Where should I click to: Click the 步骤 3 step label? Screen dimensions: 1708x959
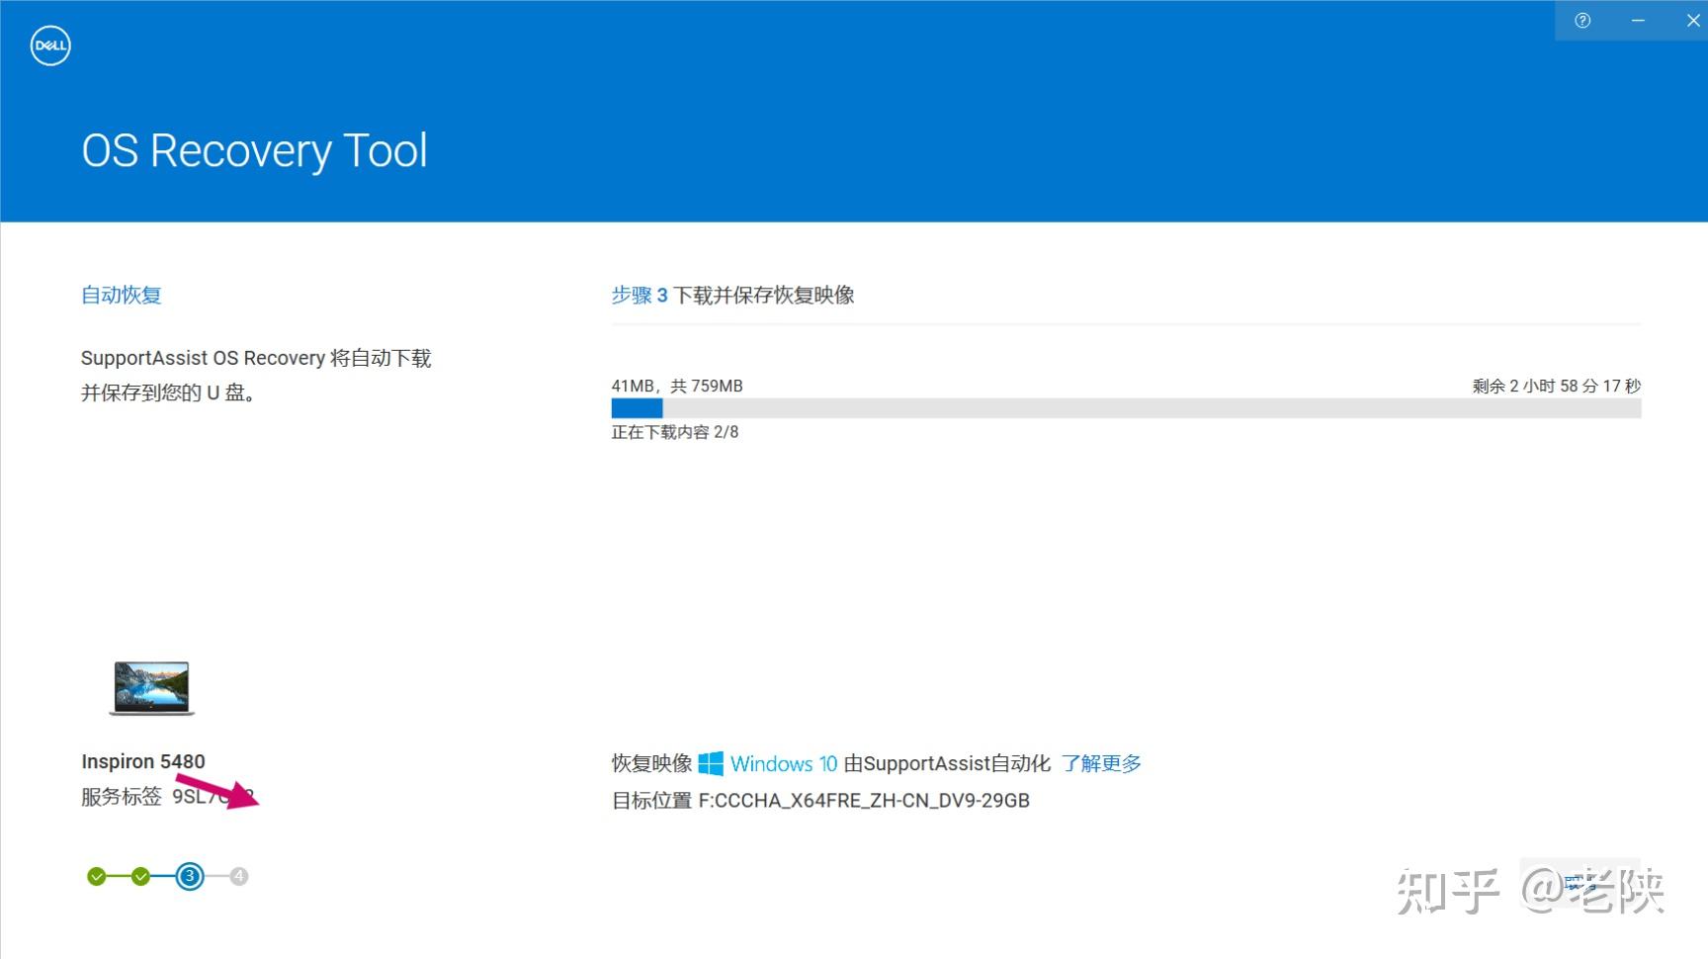tap(640, 295)
